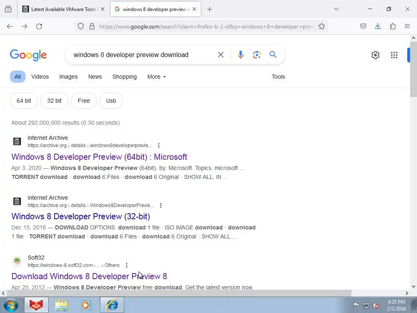Viewport: 417px width, 313px height.
Task: Open Google quick settings gear
Action: coord(375,55)
